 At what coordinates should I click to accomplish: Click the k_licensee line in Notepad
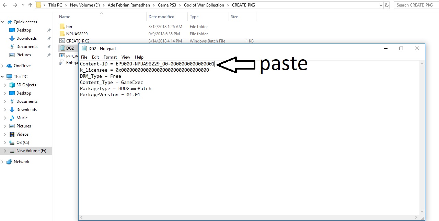click(145, 70)
